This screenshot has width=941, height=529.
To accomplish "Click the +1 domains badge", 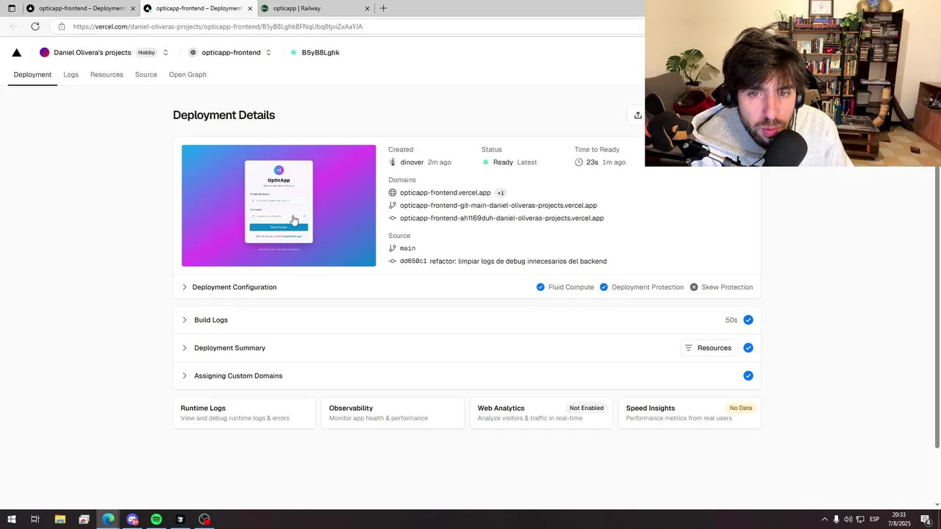I will (501, 192).
